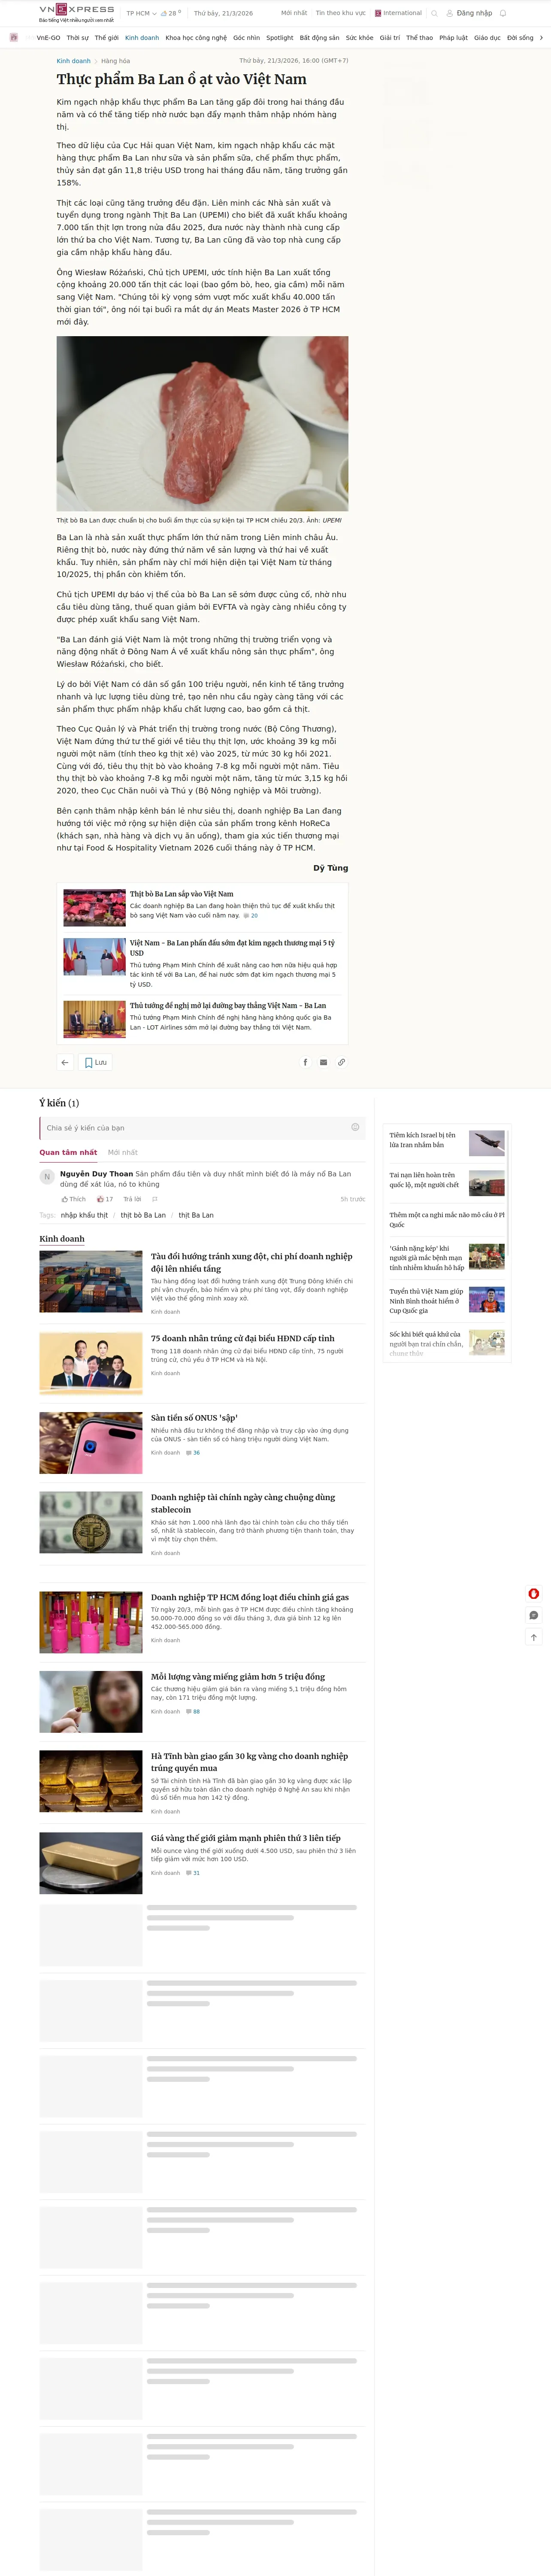Open 'Doanh nghiệp TP HCM đồng loạt điều chỉnh giá gas'
The width and height of the screenshot is (551, 2576).
point(250,1597)
